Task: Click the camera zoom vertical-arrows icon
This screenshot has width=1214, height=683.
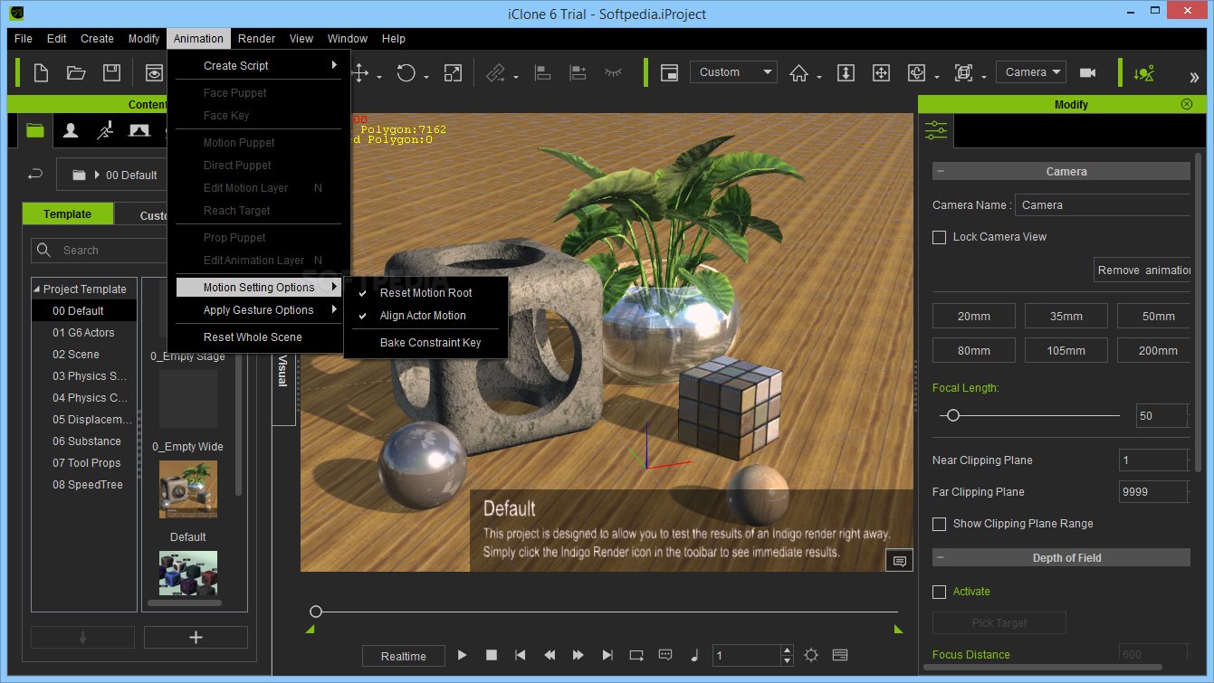Action: (846, 72)
